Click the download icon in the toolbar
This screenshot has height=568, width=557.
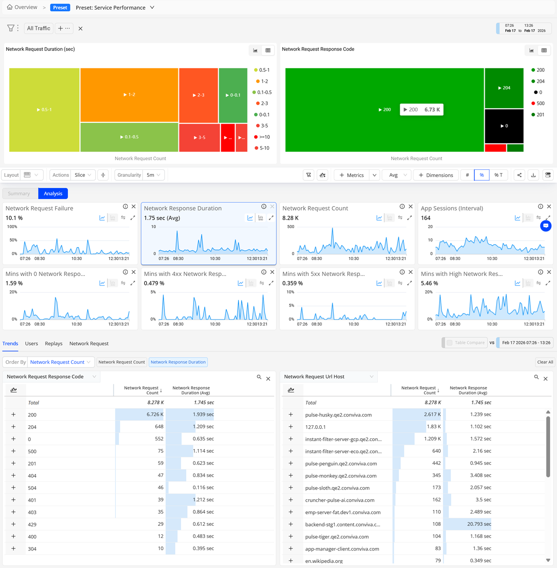click(x=534, y=175)
